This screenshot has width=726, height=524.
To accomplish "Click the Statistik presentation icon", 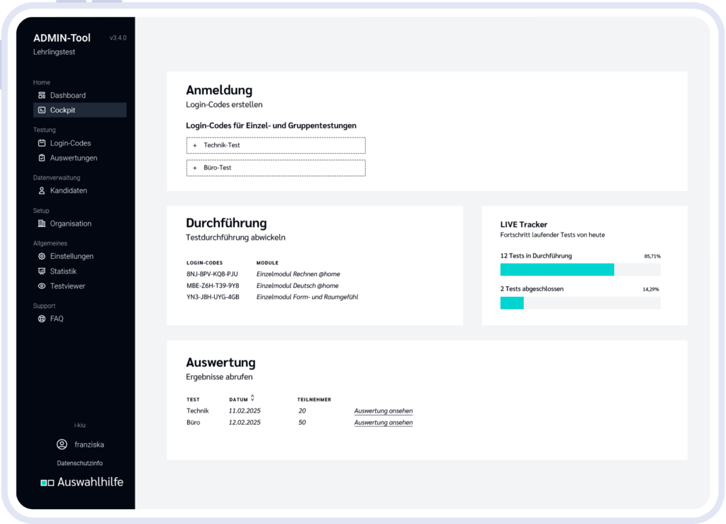I will pyautogui.click(x=43, y=271).
